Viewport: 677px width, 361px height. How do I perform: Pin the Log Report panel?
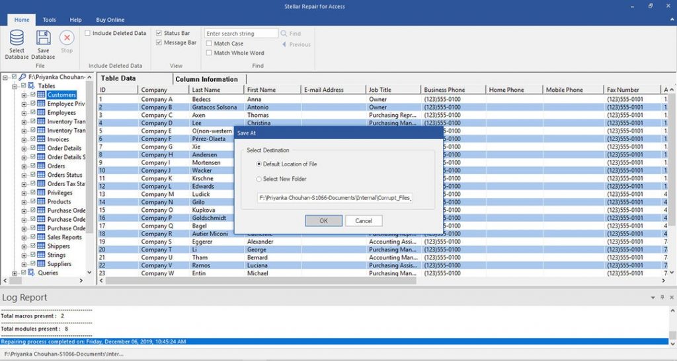tap(662, 297)
